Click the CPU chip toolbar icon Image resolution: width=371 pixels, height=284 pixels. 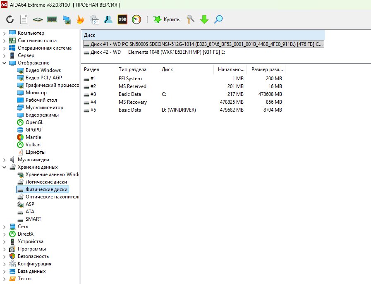click(x=38, y=19)
